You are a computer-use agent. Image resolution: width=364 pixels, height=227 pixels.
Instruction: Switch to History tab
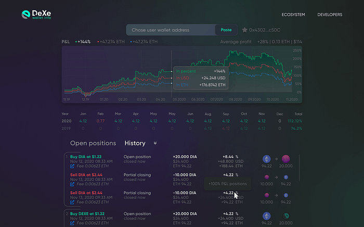coord(135,143)
